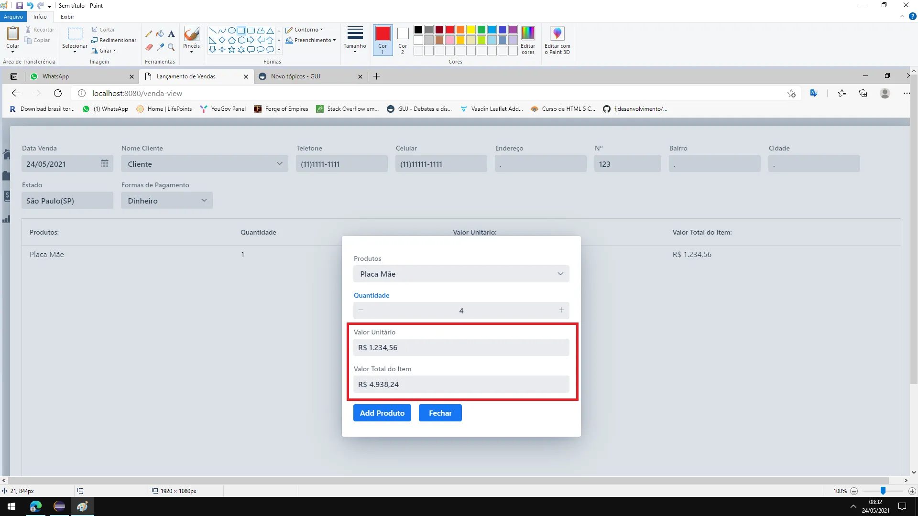
Task: Select the Fill bucket tool
Action: (x=160, y=34)
